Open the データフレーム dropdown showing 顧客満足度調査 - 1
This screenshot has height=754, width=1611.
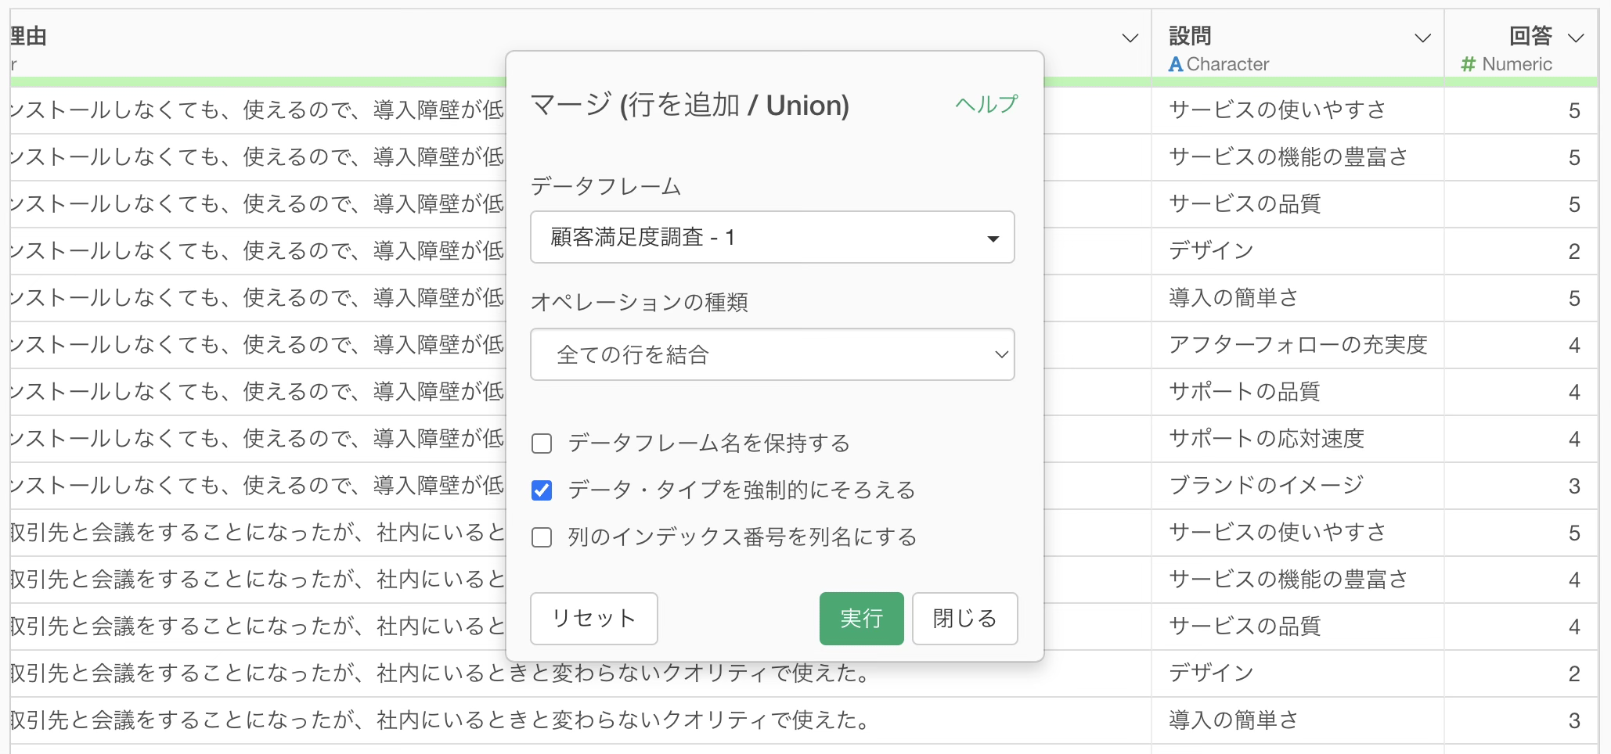click(x=772, y=238)
